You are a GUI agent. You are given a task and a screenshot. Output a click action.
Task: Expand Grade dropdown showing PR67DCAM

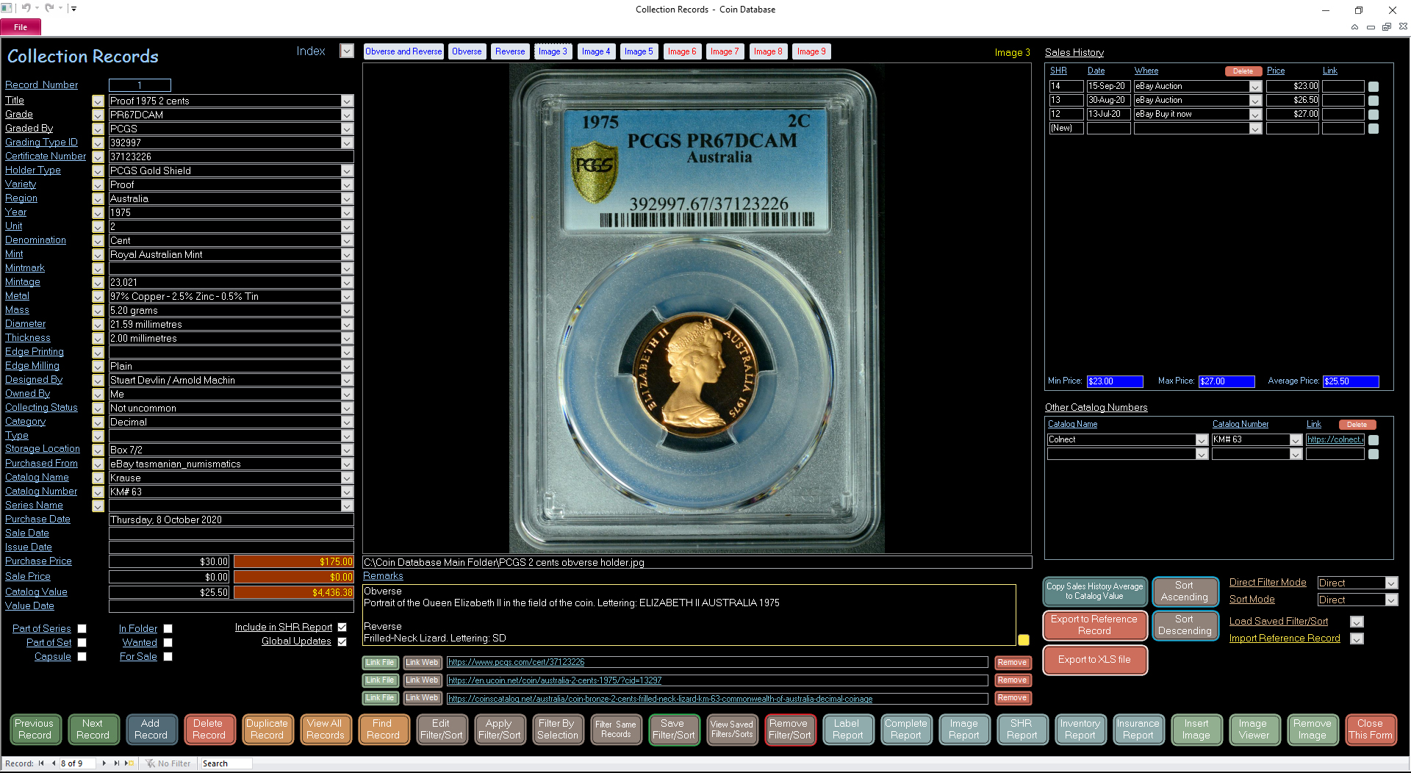(347, 115)
